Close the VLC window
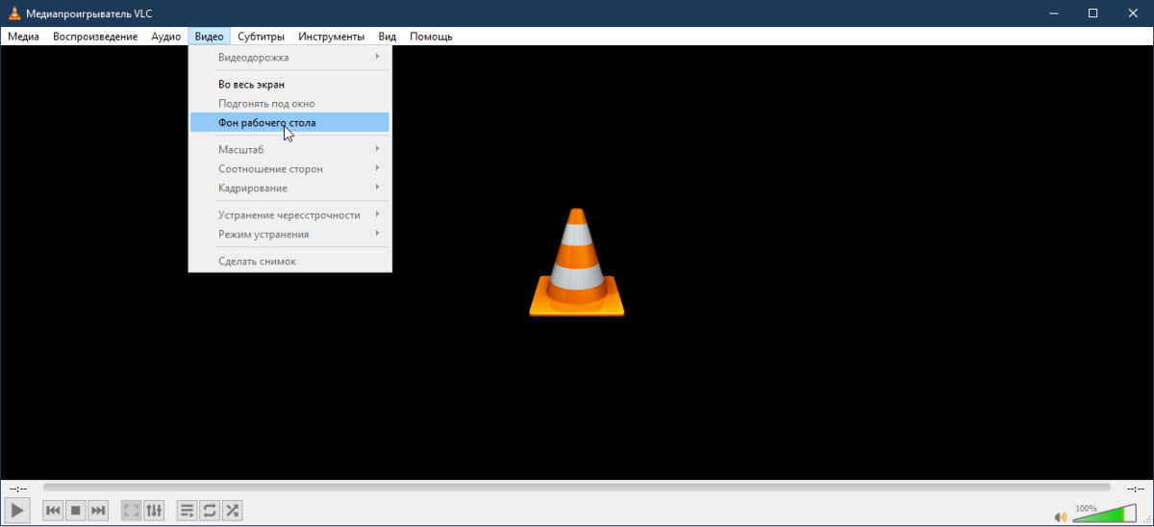1154x527 pixels. point(1135,13)
